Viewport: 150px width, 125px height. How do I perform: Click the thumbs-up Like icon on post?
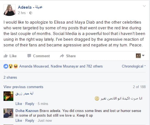point(5,56)
